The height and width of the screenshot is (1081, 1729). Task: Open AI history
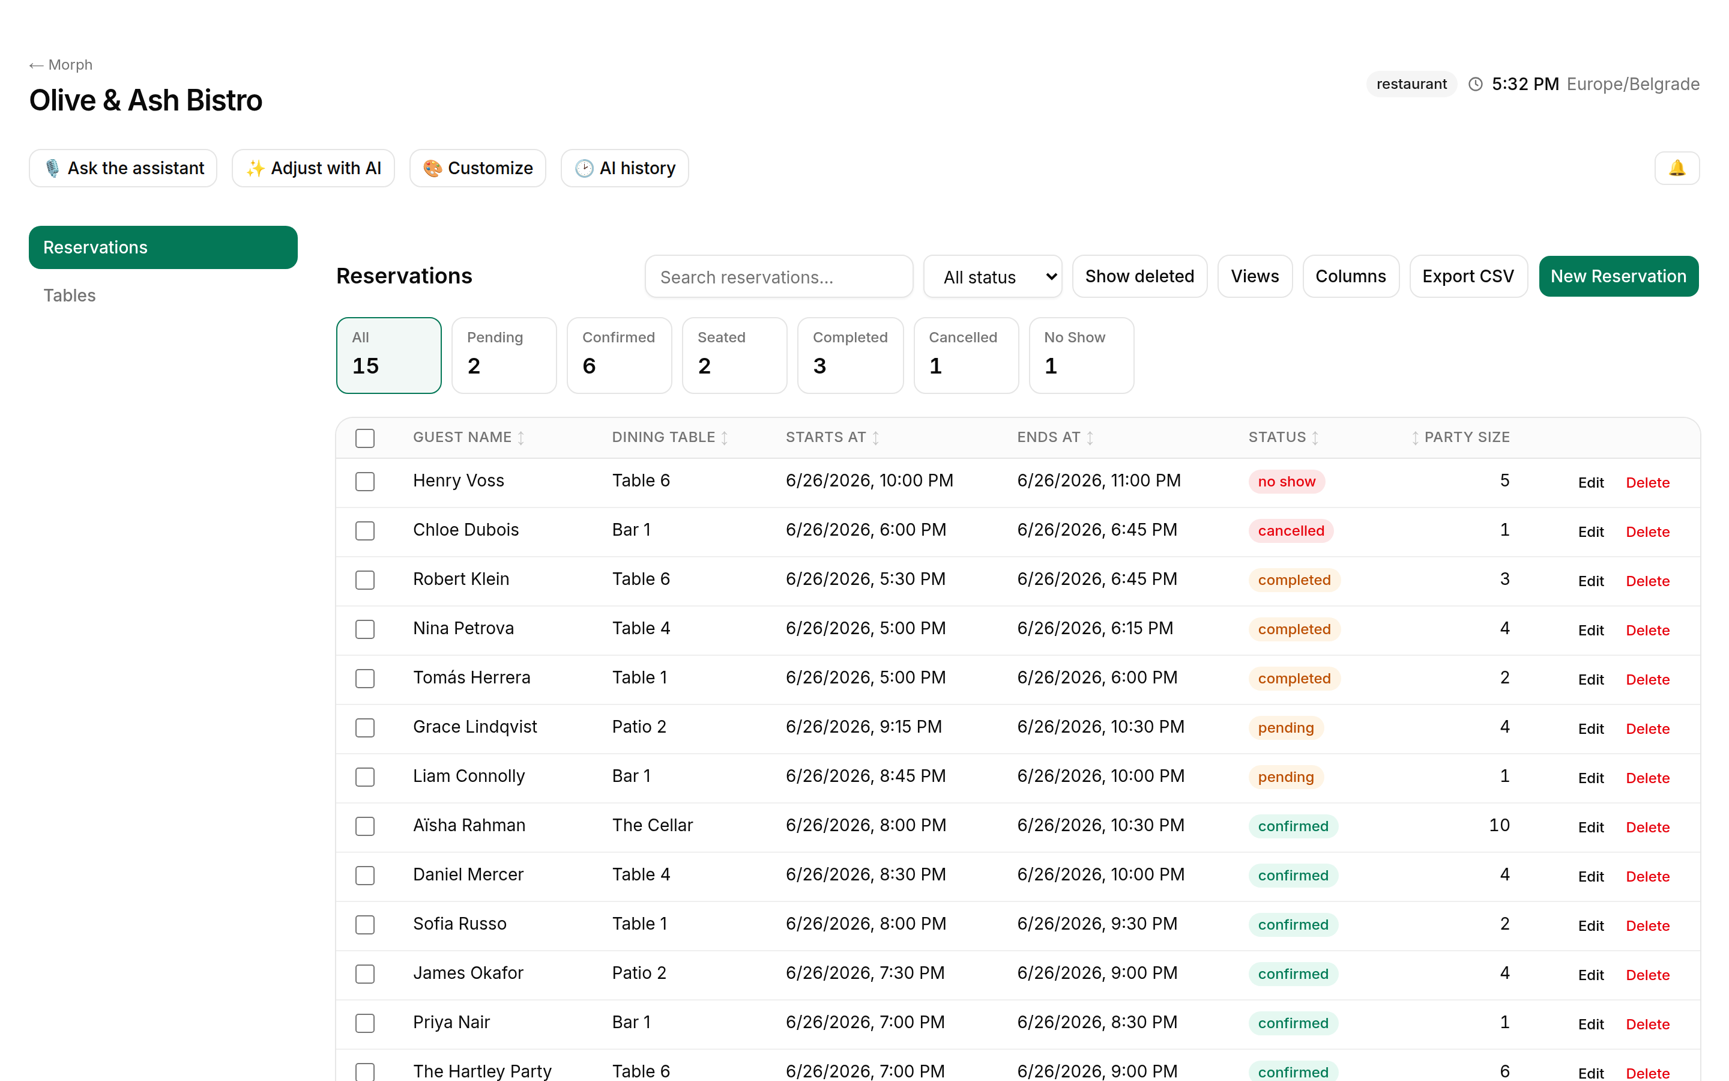(624, 168)
